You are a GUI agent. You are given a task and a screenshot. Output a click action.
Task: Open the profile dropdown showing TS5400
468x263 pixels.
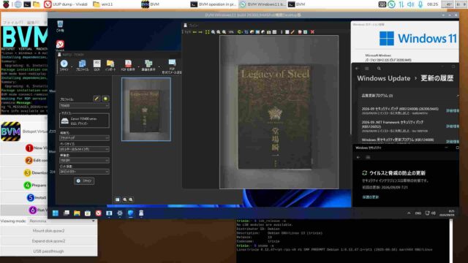click(84, 105)
